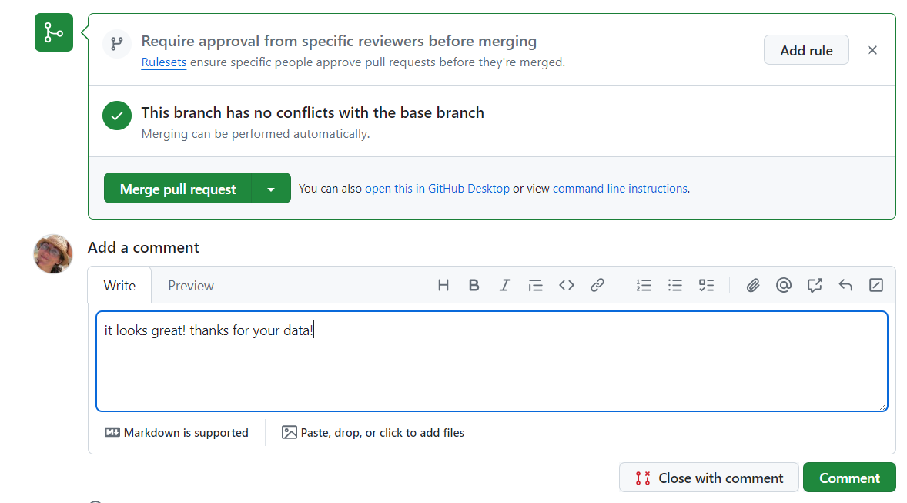
Task: View command line instructions link
Action: (620, 189)
